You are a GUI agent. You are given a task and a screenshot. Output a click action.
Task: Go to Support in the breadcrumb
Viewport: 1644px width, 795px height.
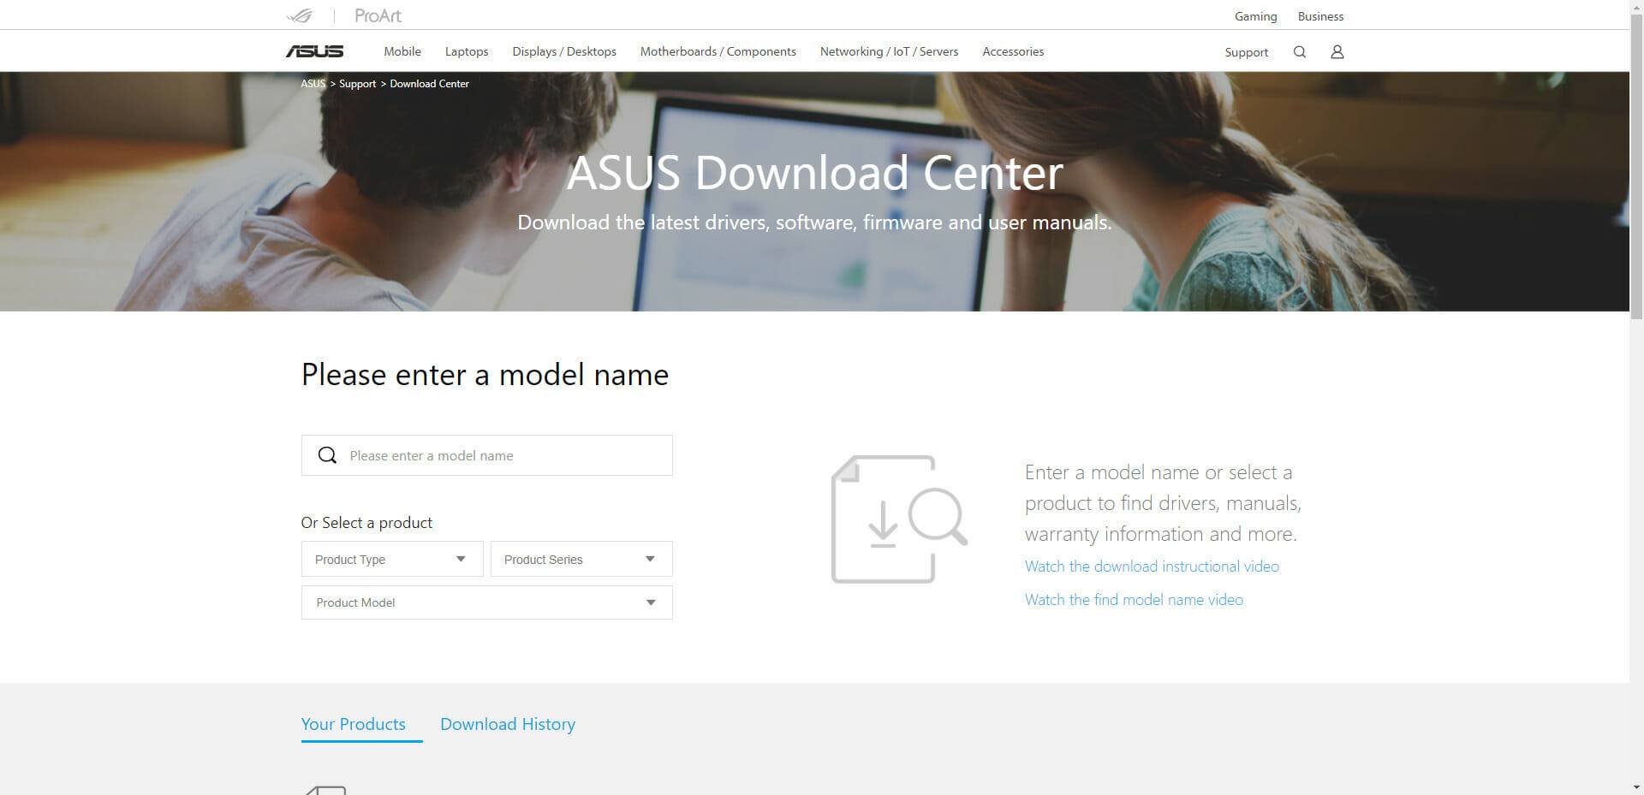coord(357,84)
